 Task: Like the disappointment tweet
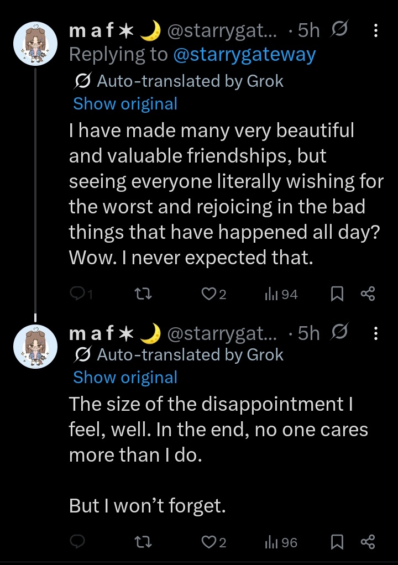point(213,542)
